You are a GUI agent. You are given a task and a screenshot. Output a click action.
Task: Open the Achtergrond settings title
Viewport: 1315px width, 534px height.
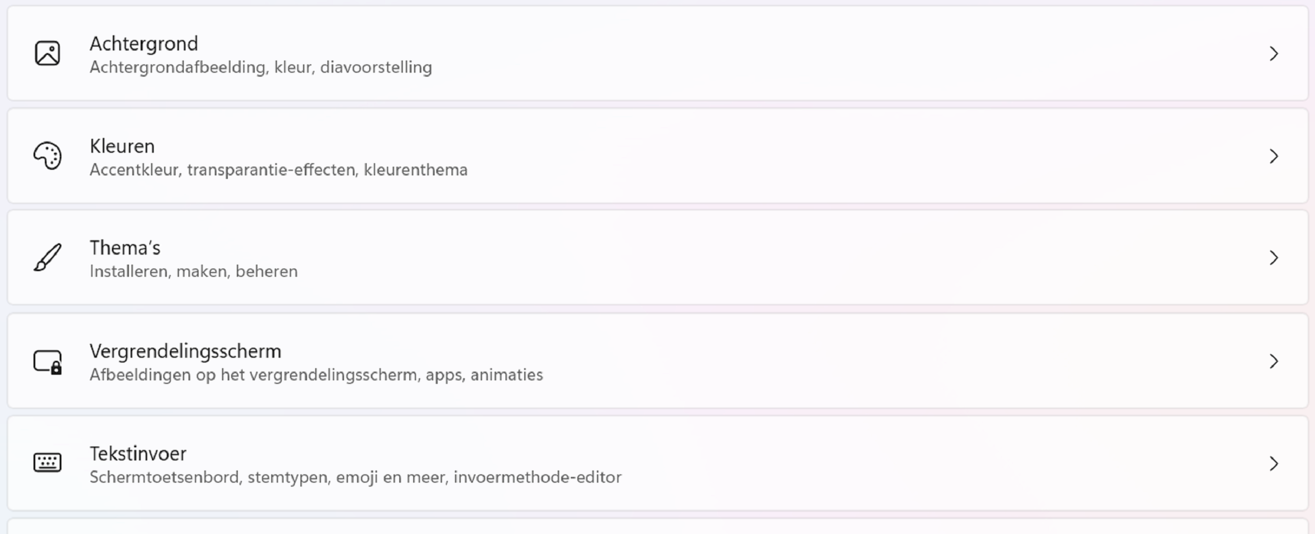pyautogui.click(x=143, y=44)
